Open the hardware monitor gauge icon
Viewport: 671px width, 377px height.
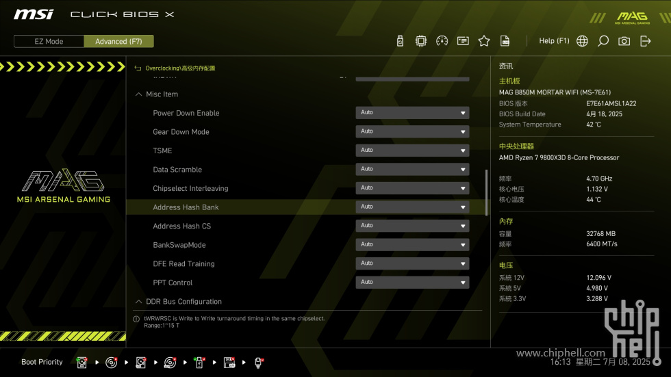[x=442, y=41]
